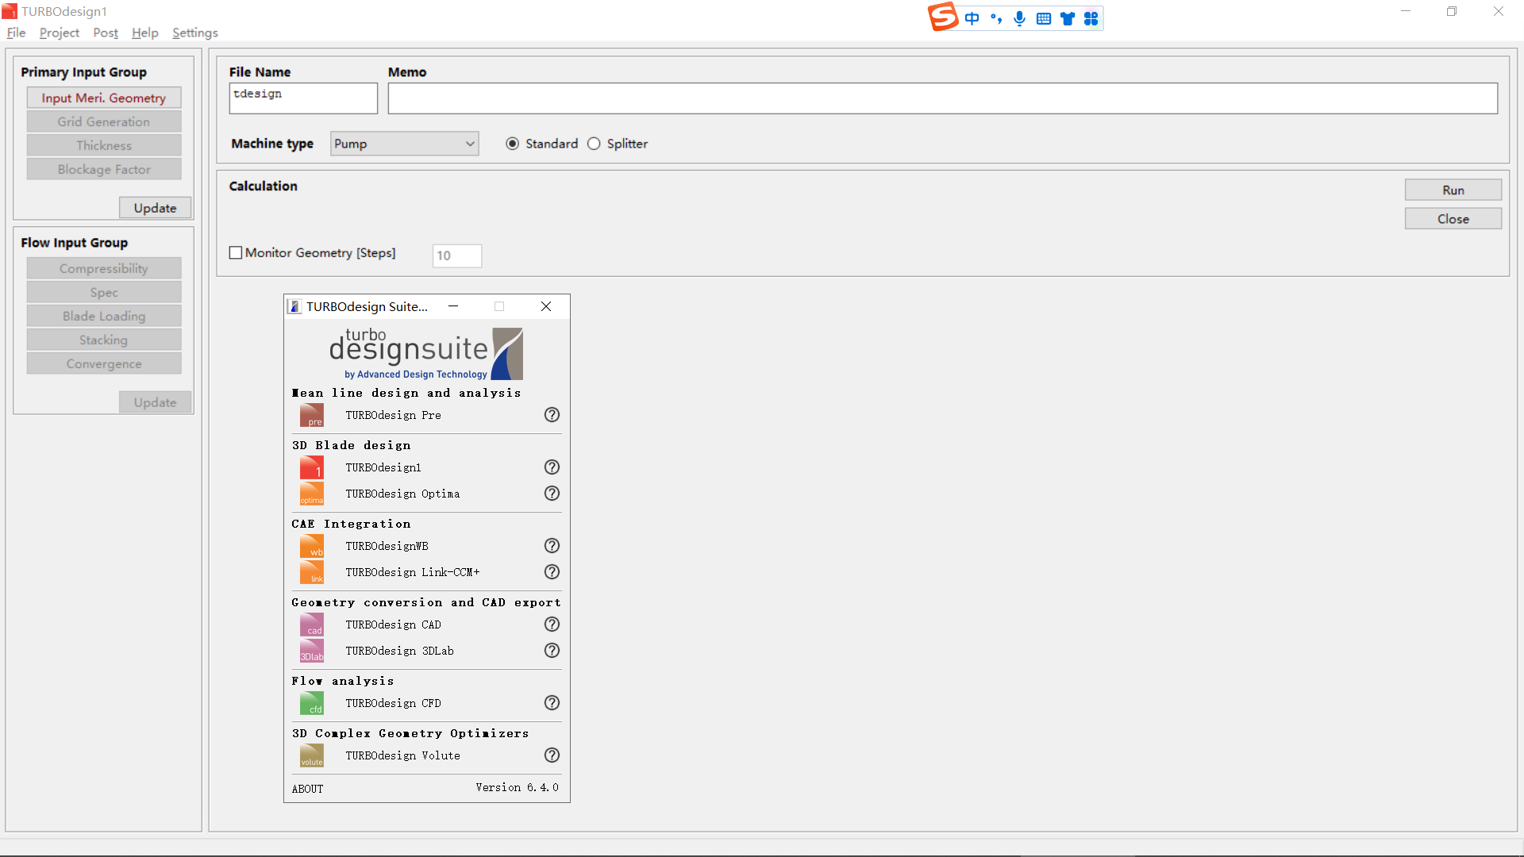Screen dimensions: 1524x857
Task: Click the Grid Generation button
Action: pos(104,121)
